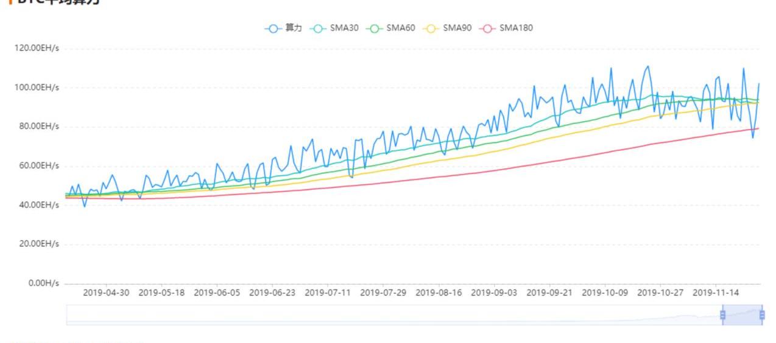Click the right handle of the zoom slider

tap(762, 315)
